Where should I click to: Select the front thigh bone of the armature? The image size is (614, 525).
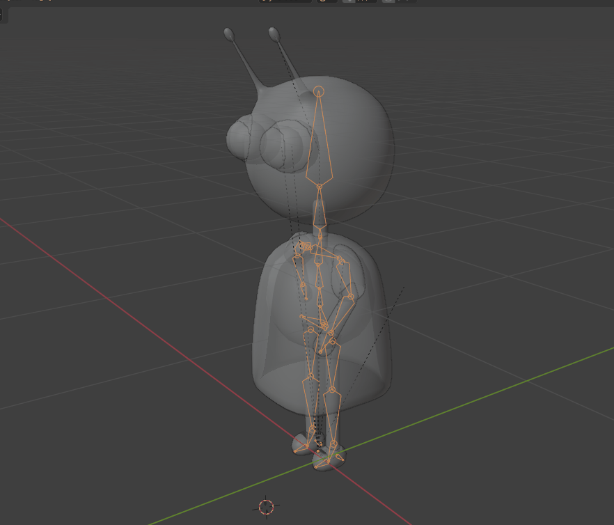tap(333, 364)
